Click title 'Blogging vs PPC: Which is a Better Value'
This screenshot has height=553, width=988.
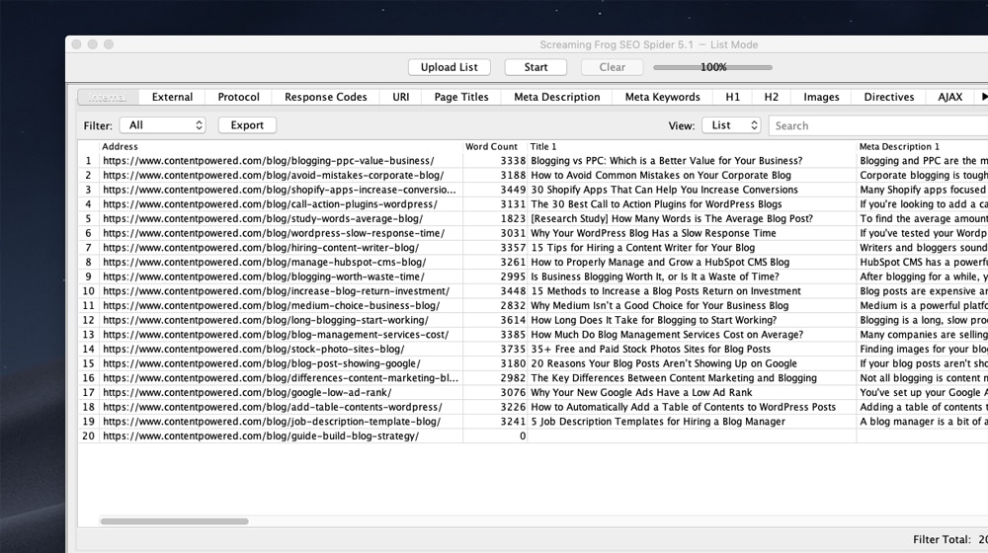[667, 161]
